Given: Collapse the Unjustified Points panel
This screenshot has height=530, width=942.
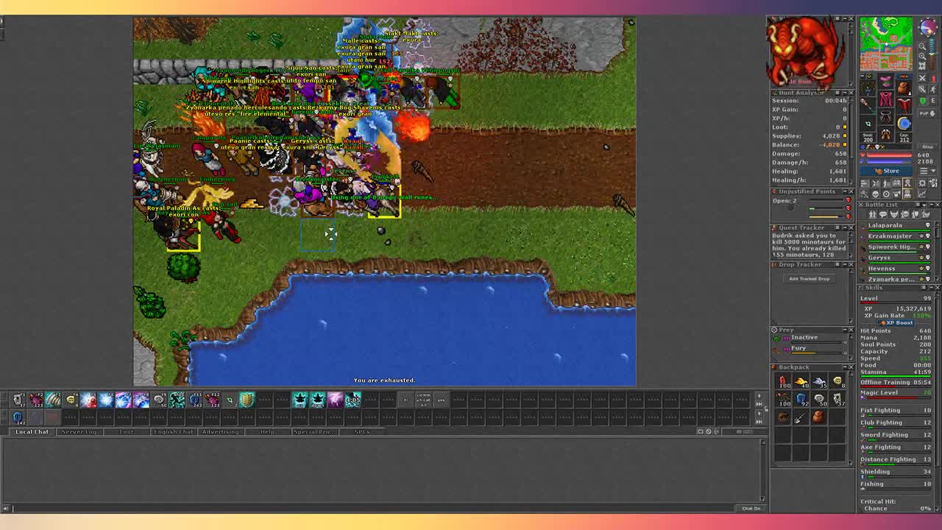Looking at the screenshot, I should 845,191.
